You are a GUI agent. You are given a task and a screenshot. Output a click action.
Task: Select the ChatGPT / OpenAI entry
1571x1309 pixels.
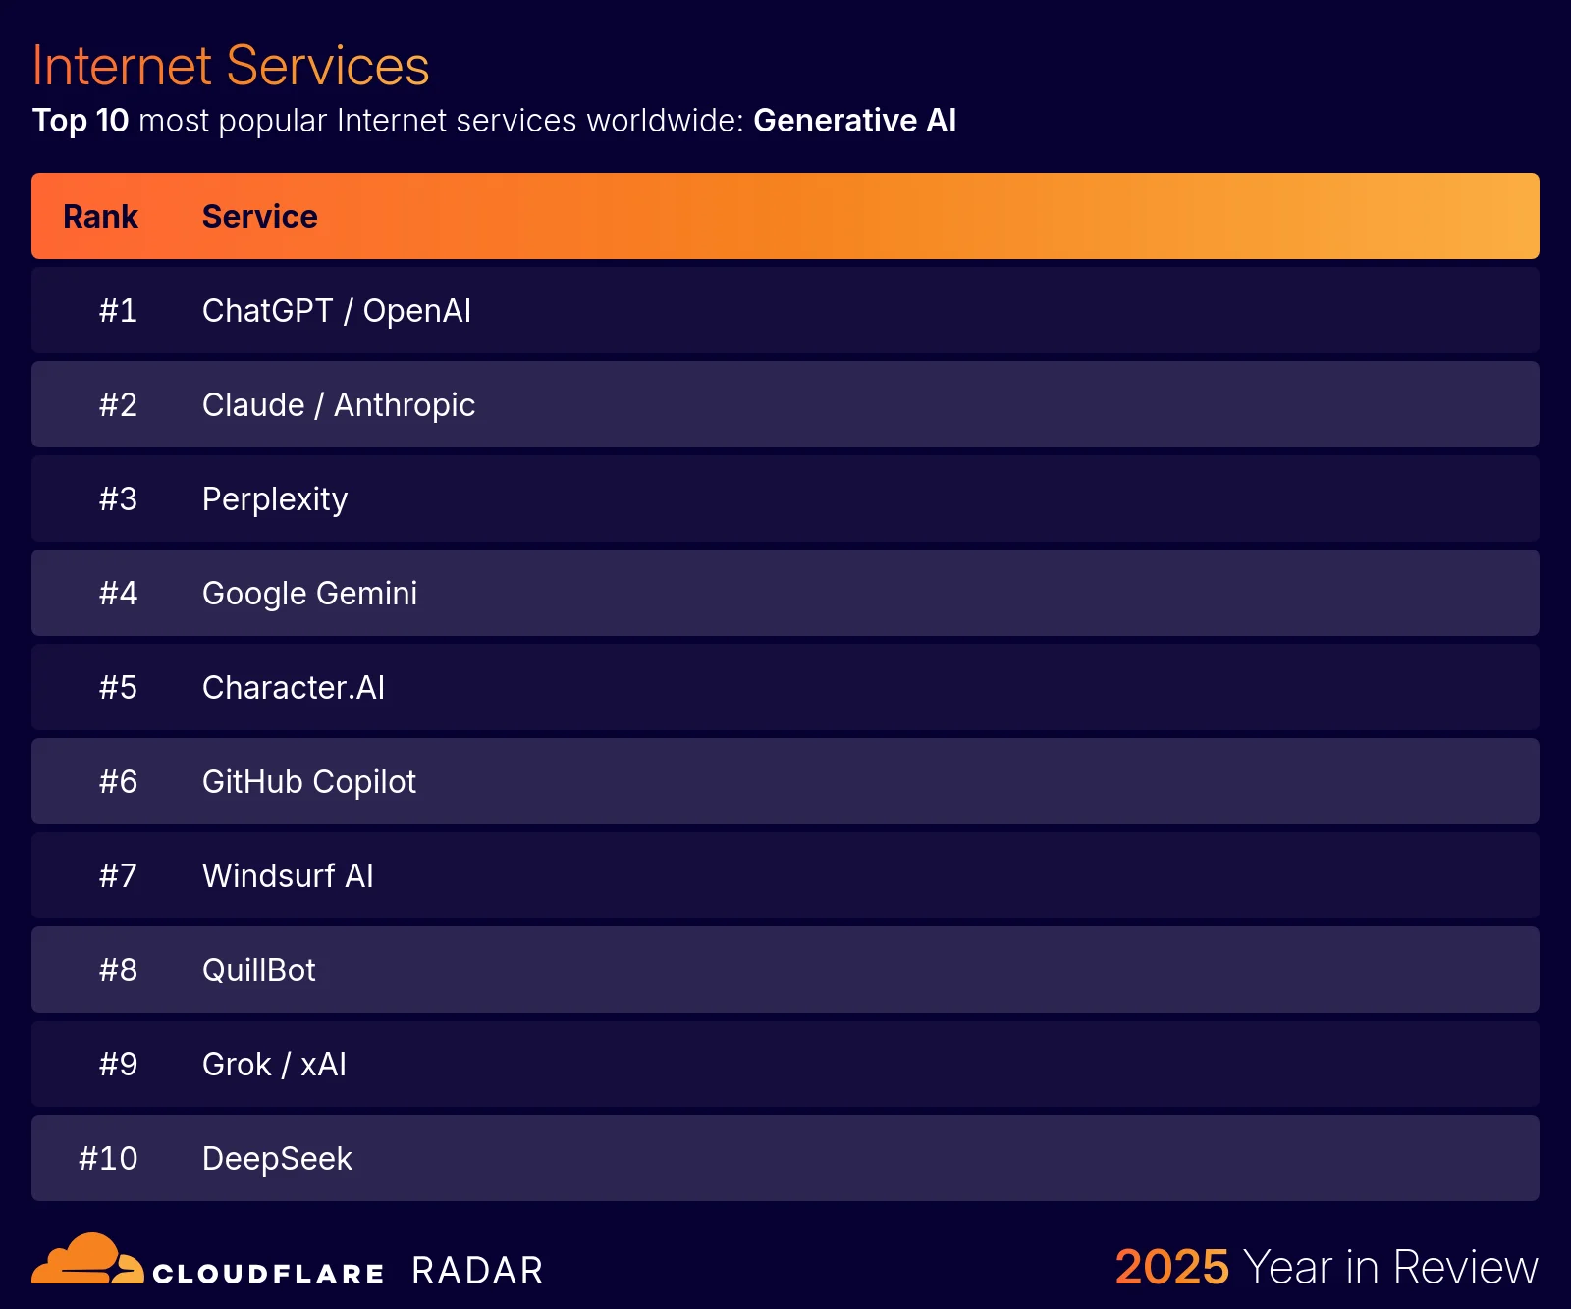pyautogui.click(x=337, y=310)
